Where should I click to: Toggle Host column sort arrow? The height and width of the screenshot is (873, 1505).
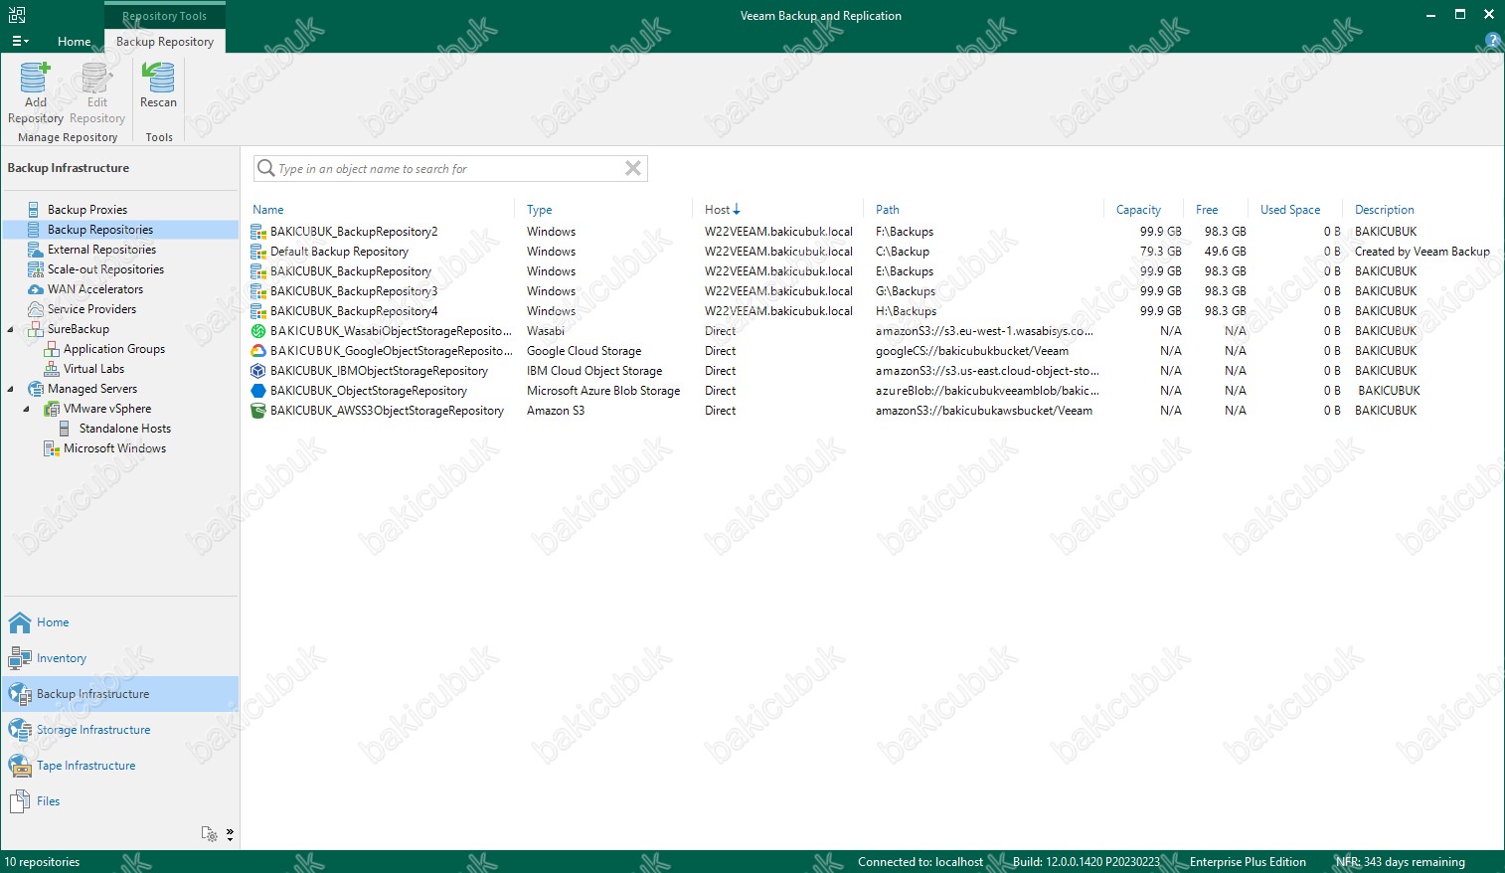coord(737,209)
